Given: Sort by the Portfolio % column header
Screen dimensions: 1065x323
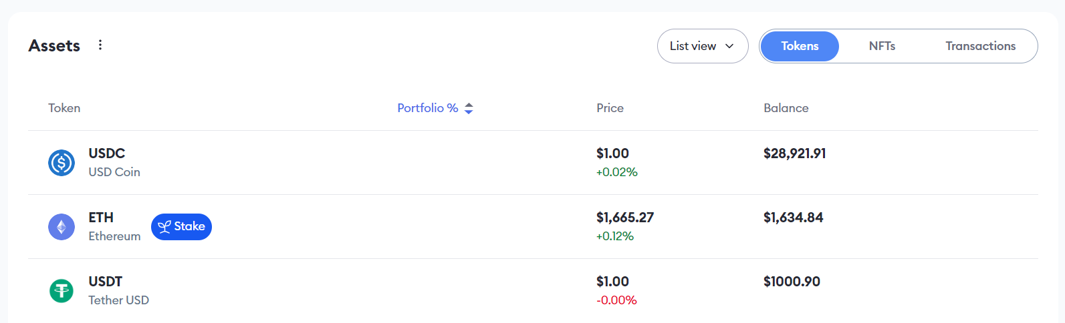Looking at the screenshot, I should pyautogui.click(x=428, y=108).
